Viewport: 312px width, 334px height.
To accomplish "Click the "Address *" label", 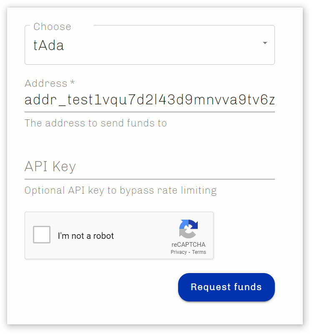I will tap(46, 83).
